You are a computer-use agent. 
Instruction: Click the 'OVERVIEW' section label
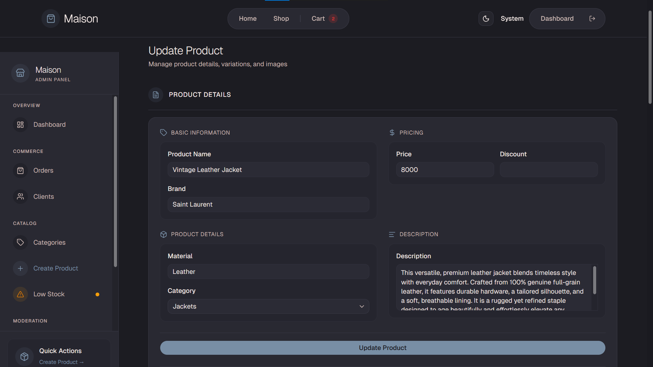27,106
